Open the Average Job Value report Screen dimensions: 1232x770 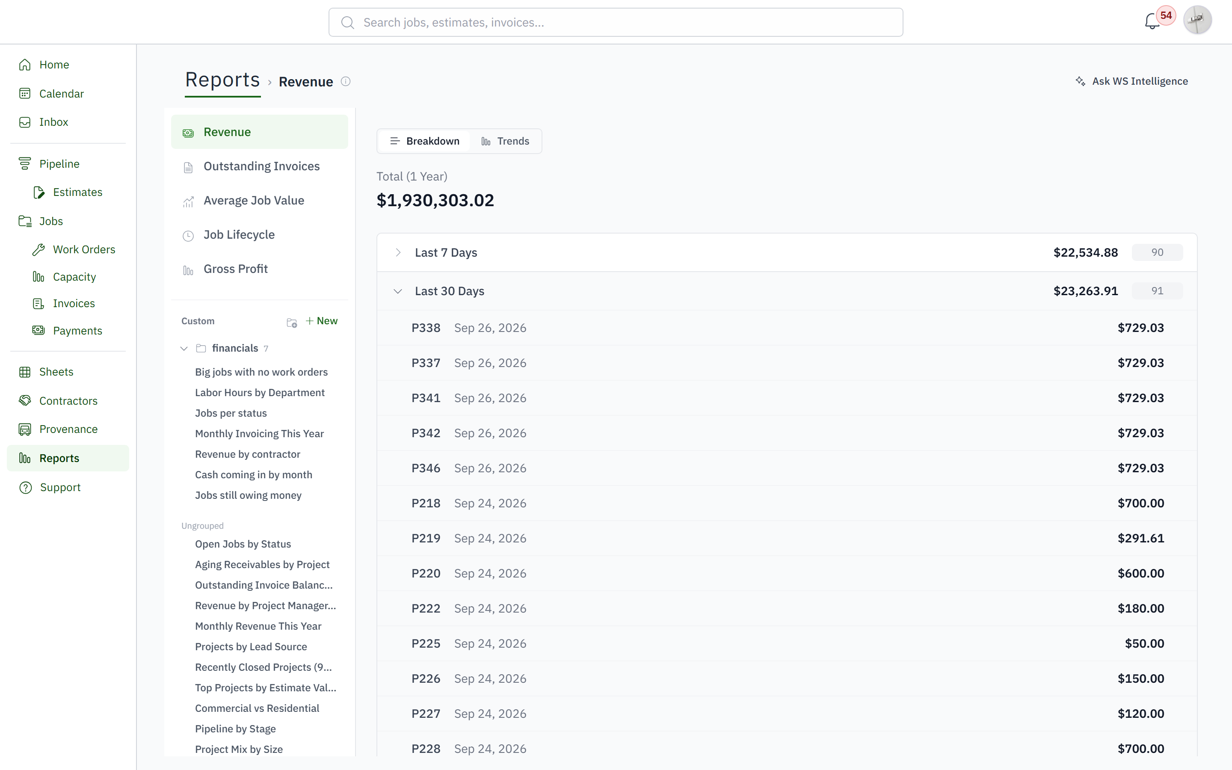click(260, 201)
